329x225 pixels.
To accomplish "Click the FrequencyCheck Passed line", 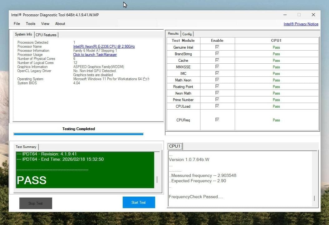I will [x=196, y=197].
